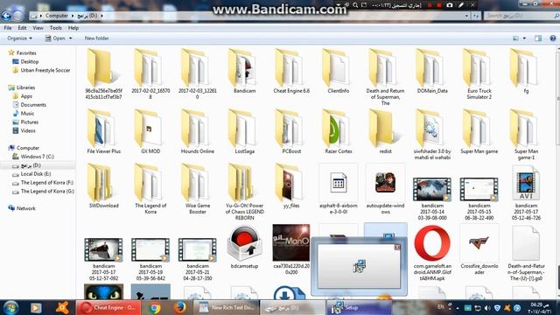The width and height of the screenshot is (560, 315).
Task: Expand the address bar history dropdown
Action: 466,16
